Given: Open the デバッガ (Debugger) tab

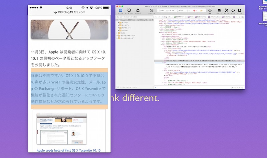Looking at the screenshot, I should [138, 11].
